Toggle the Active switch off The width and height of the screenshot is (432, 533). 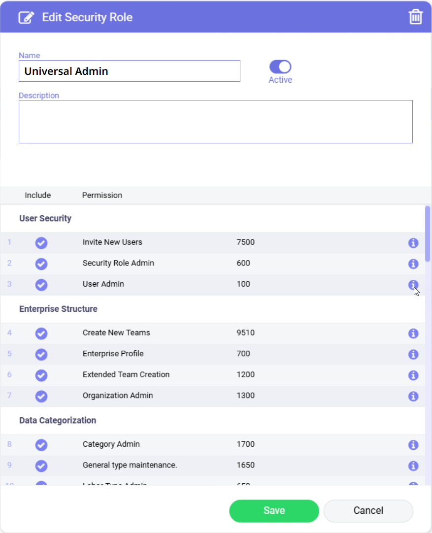(280, 67)
